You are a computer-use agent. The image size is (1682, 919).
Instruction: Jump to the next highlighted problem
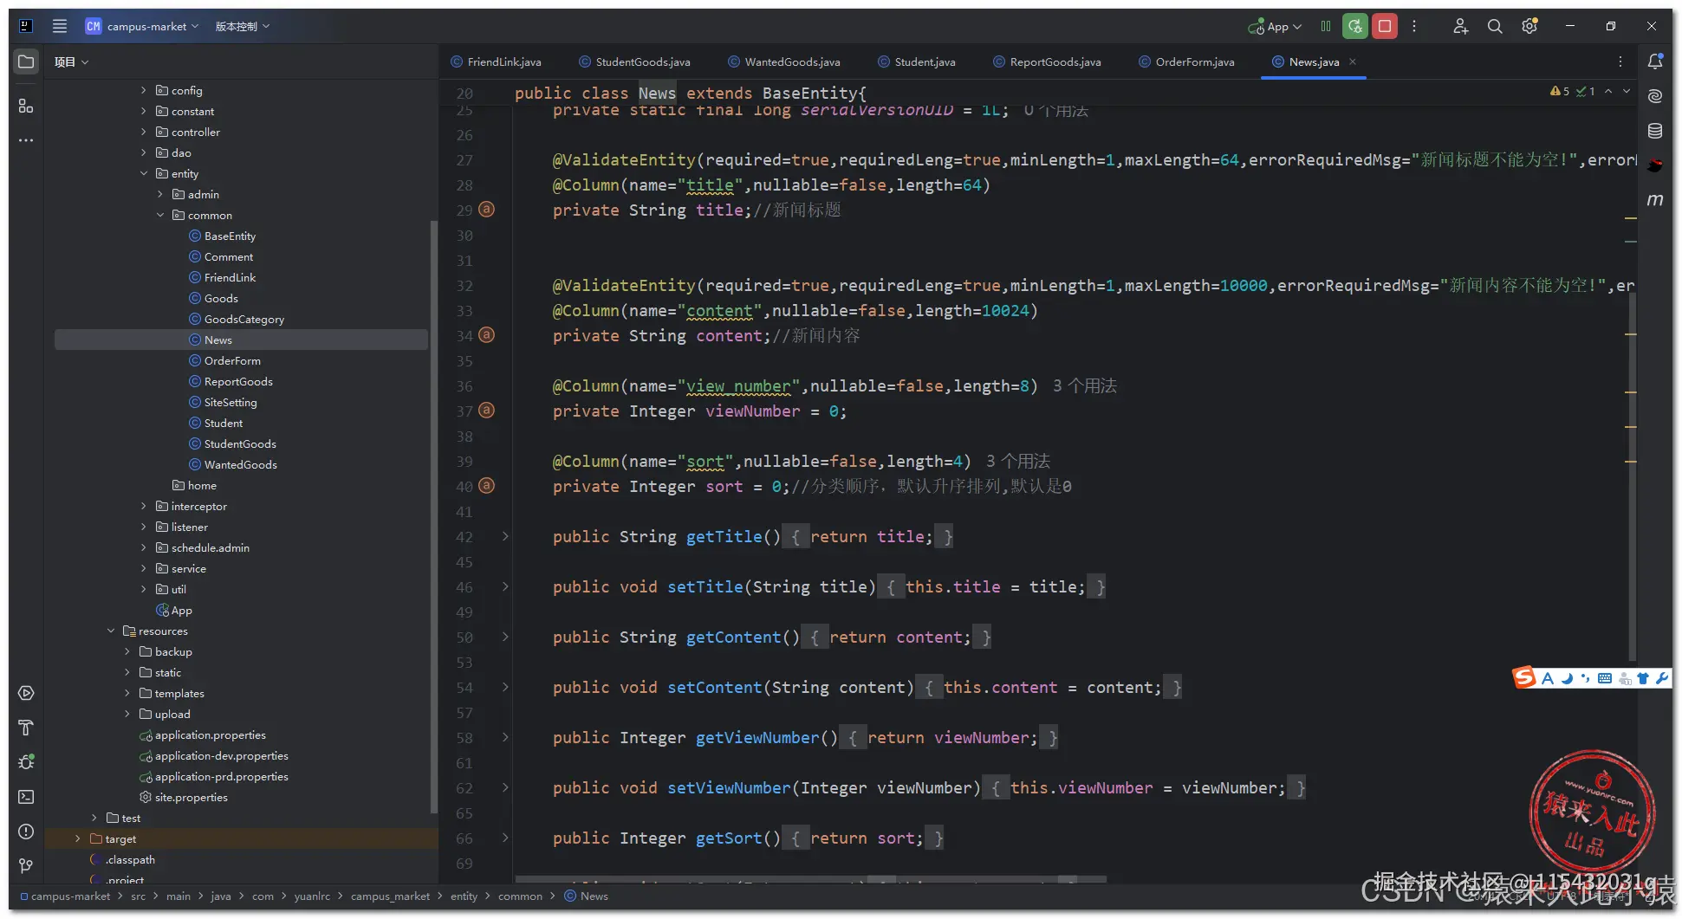pos(1627,91)
